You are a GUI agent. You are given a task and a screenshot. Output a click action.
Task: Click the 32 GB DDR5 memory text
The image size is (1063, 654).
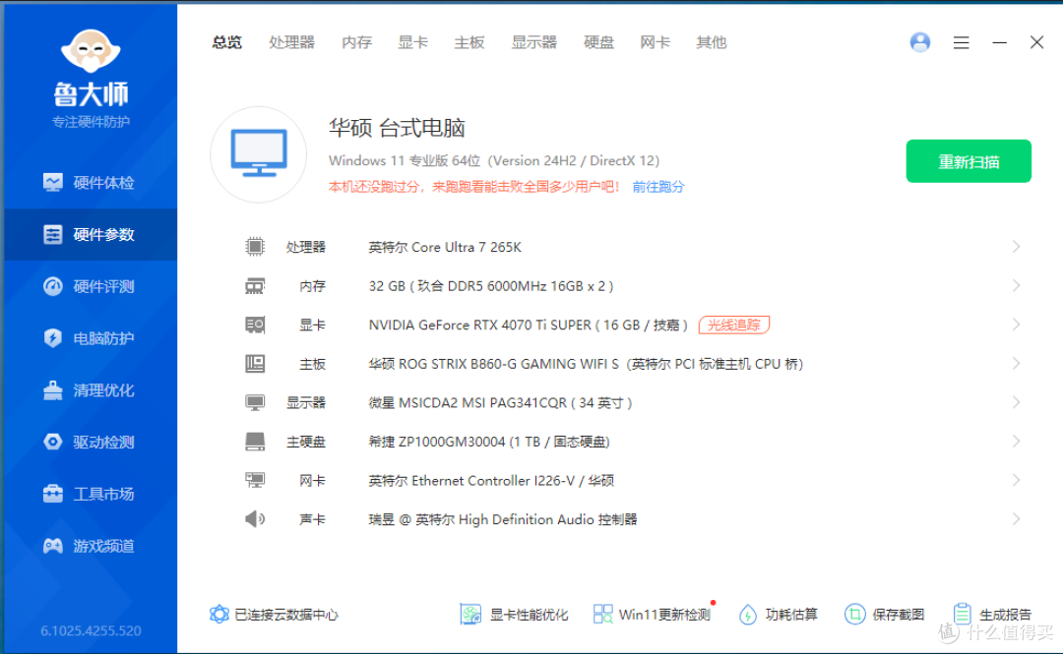click(491, 286)
